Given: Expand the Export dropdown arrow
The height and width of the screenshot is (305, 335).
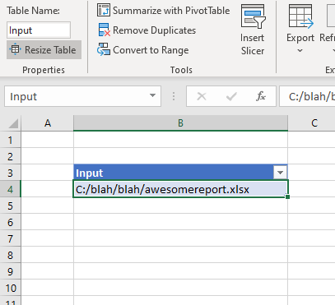Looking at the screenshot, I should pos(300,51).
